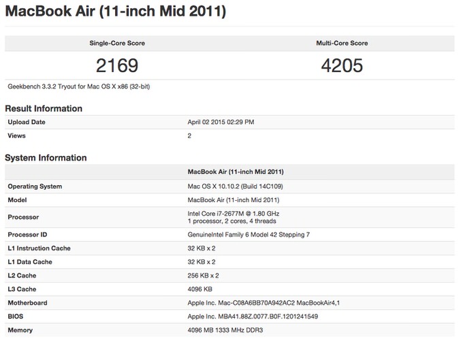Image resolution: width=463 pixels, height=343 pixels.
Task: Click the System Information heading
Action: pyautogui.click(x=46, y=158)
